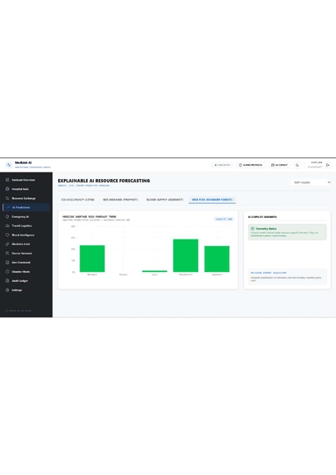Click the Telemetry Stable insight card
336x475 pixels.
pos(287,232)
